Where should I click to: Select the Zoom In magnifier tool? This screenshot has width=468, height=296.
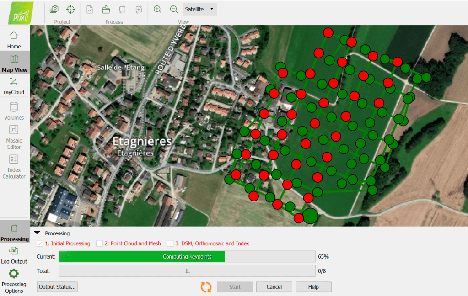[x=157, y=9]
